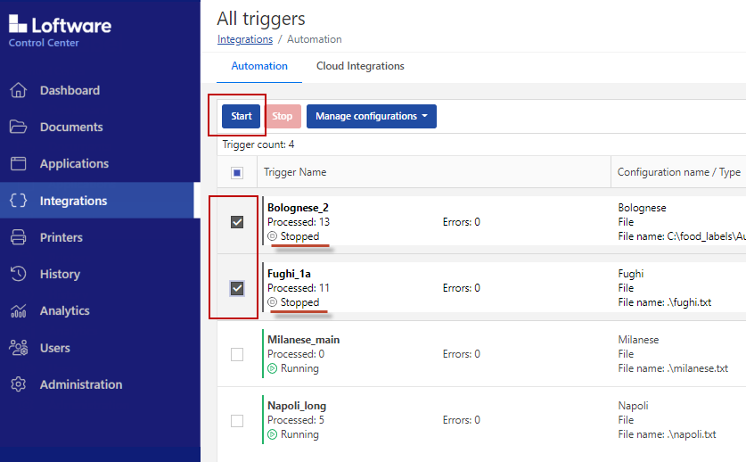Open the Fughi_1a trigger name

point(289,274)
